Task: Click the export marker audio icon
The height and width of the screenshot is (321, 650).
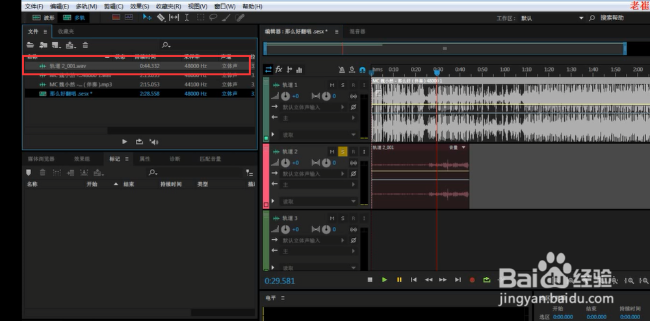Action: click(x=84, y=173)
